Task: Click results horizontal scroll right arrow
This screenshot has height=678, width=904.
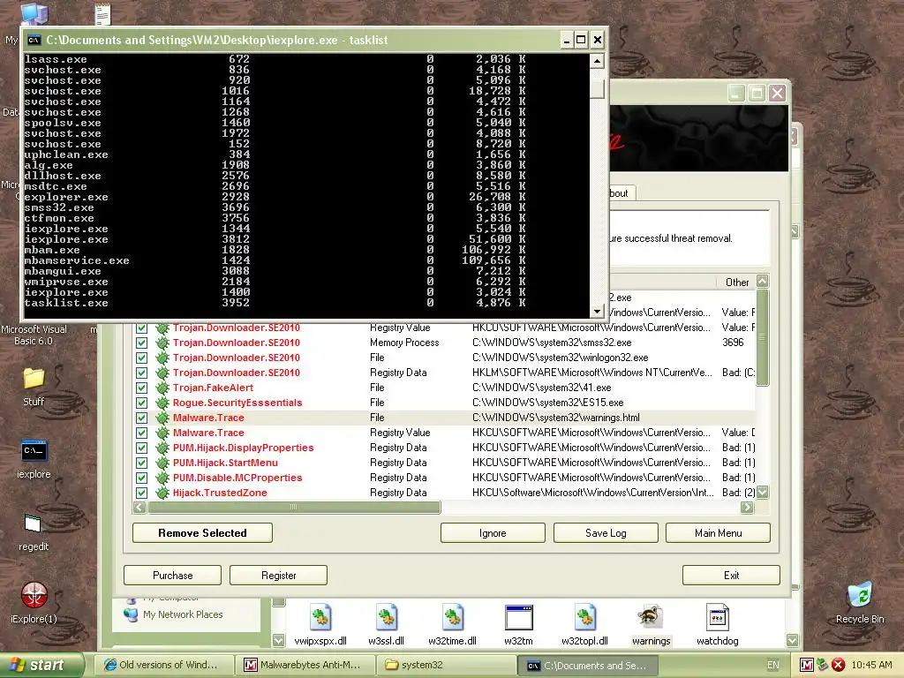Action: tap(747, 508)
